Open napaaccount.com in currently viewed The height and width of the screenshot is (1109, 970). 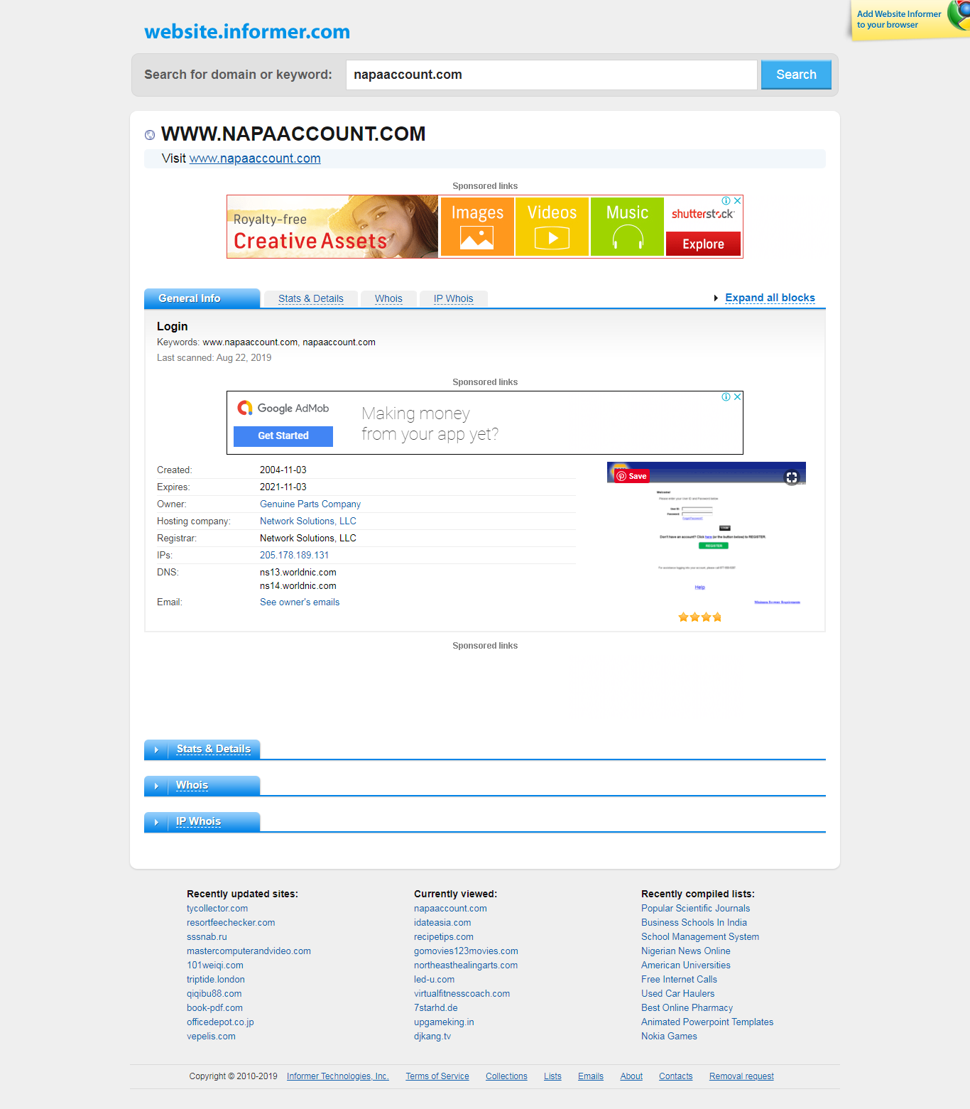450,909
